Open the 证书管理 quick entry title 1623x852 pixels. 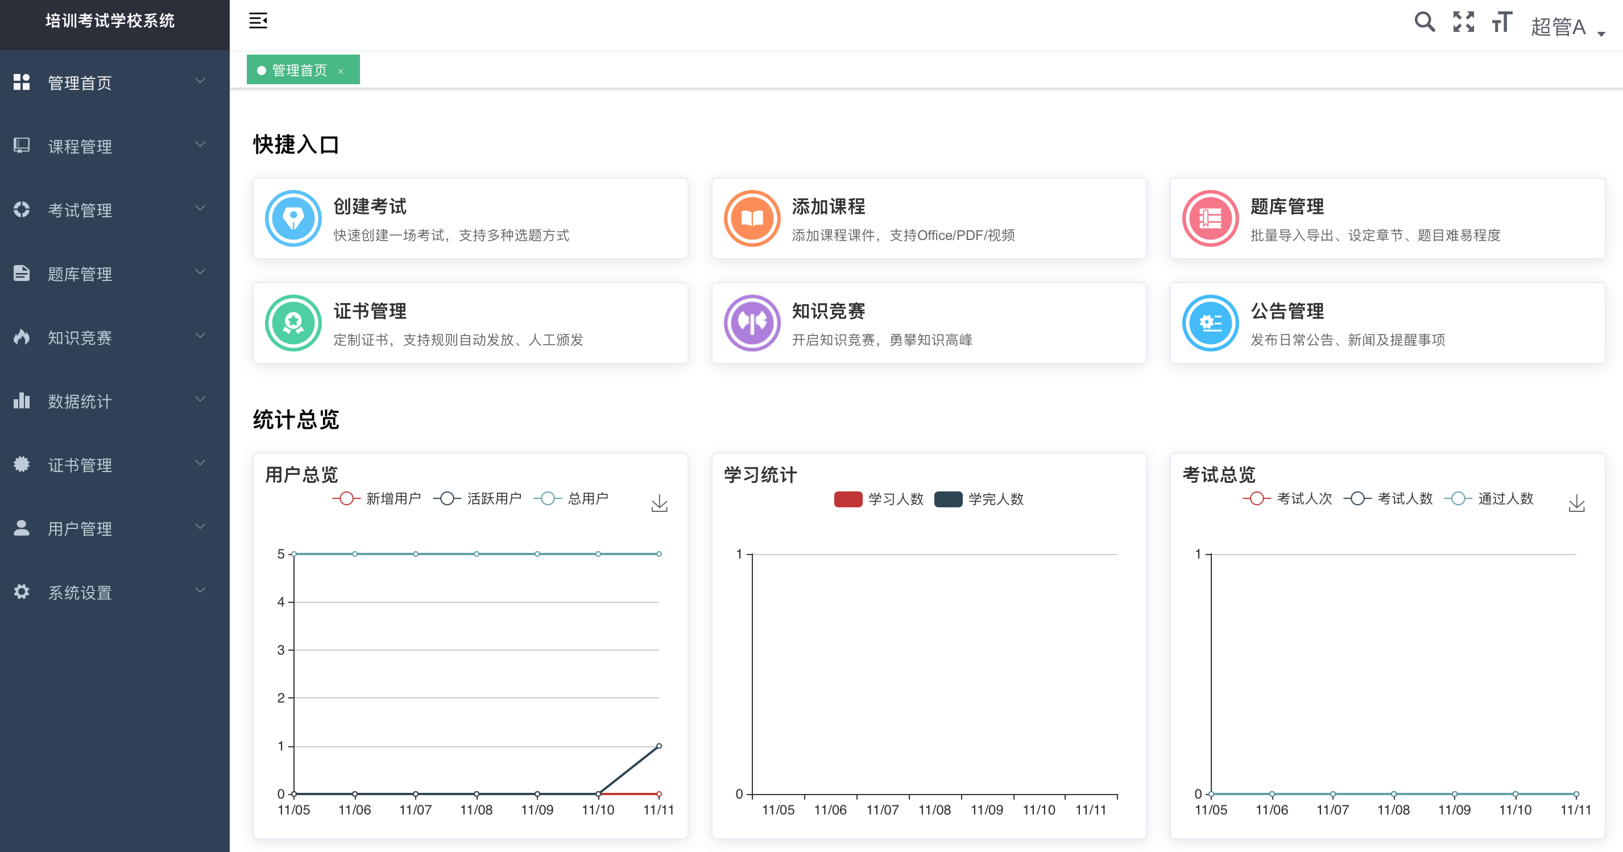[370, 311]
